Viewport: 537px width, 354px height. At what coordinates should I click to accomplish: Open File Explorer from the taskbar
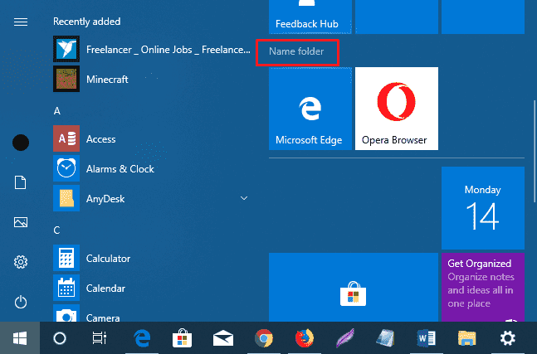click(466, 338)
